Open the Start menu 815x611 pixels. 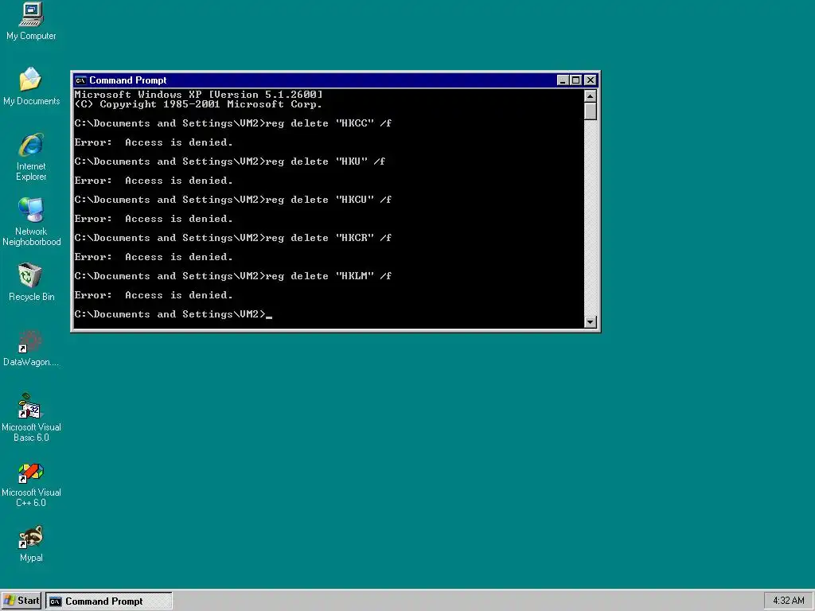21,601
